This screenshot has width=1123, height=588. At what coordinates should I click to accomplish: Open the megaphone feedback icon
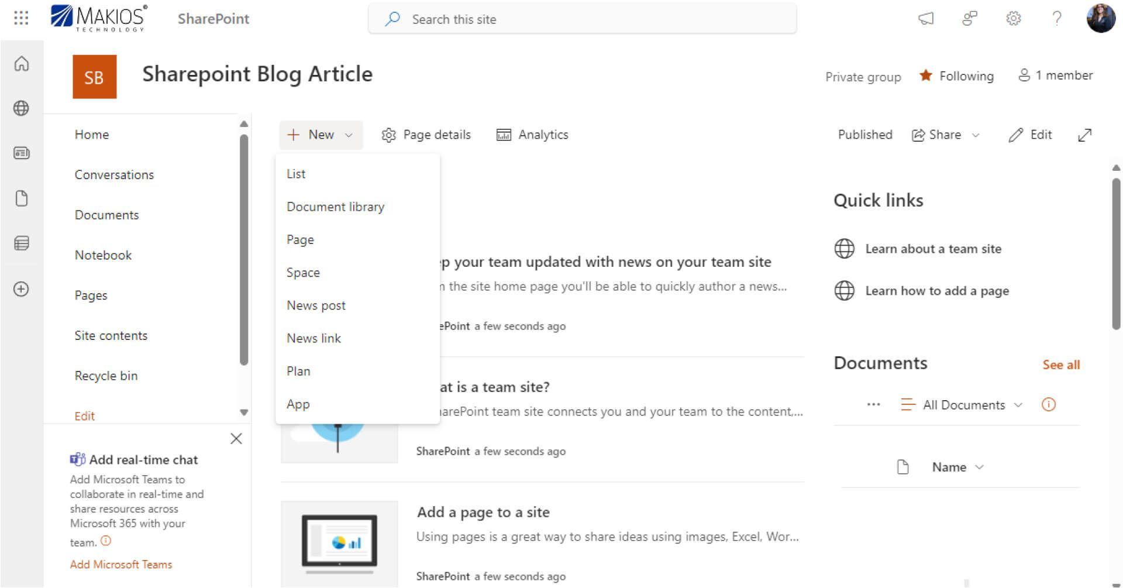click(925, 19)
